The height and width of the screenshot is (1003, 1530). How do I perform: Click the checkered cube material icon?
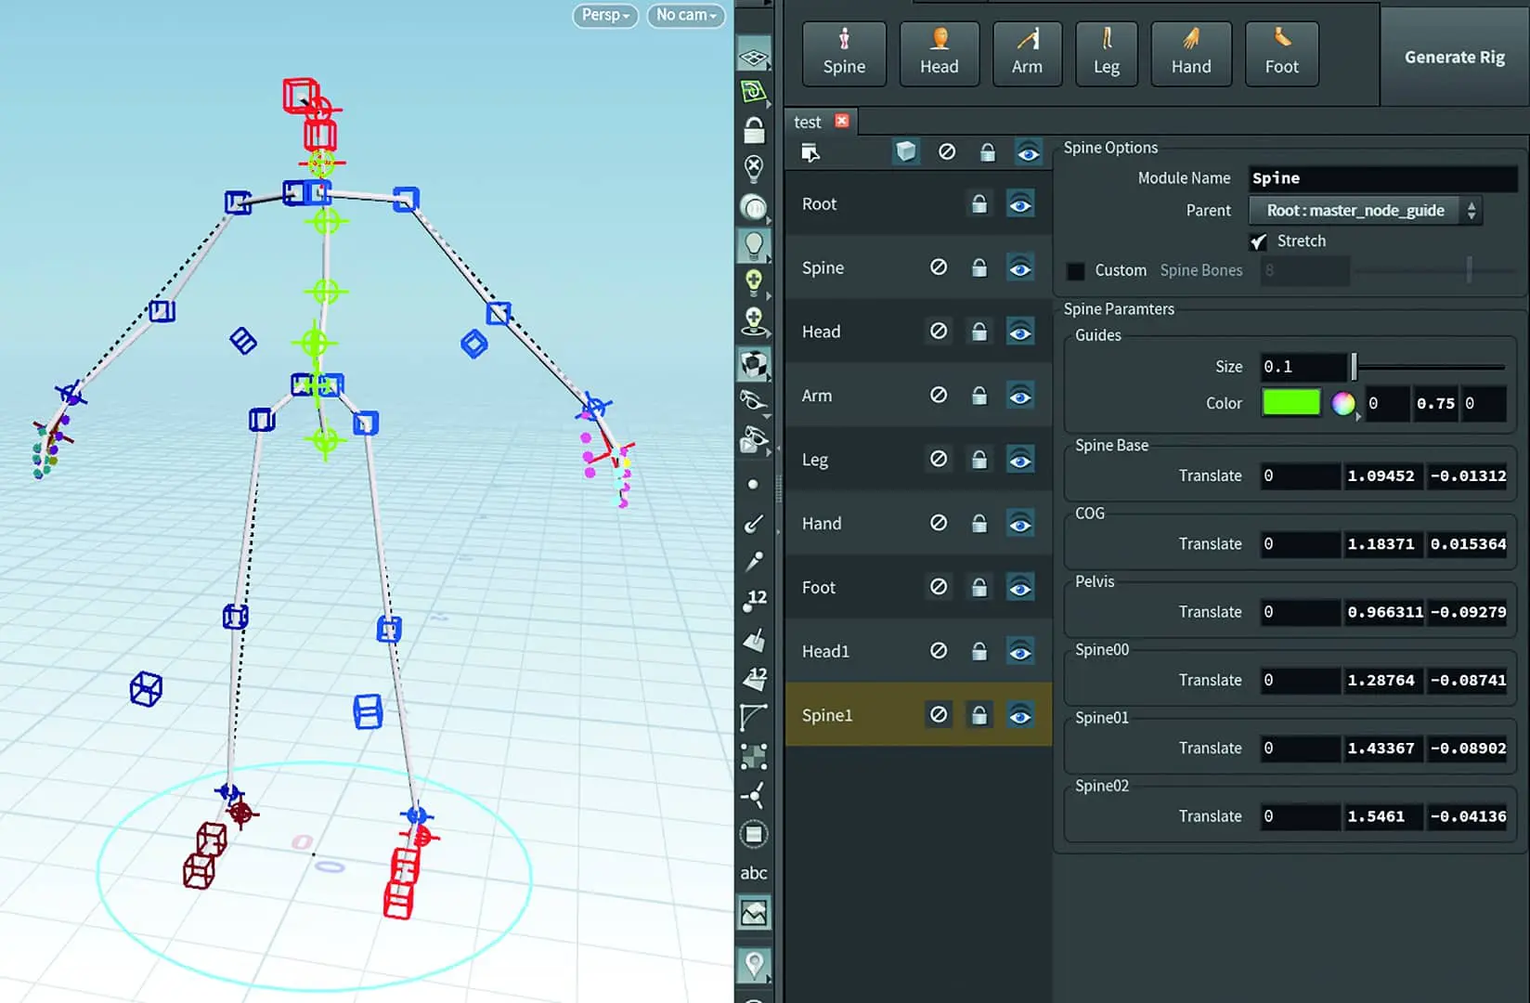coord(754,364)
